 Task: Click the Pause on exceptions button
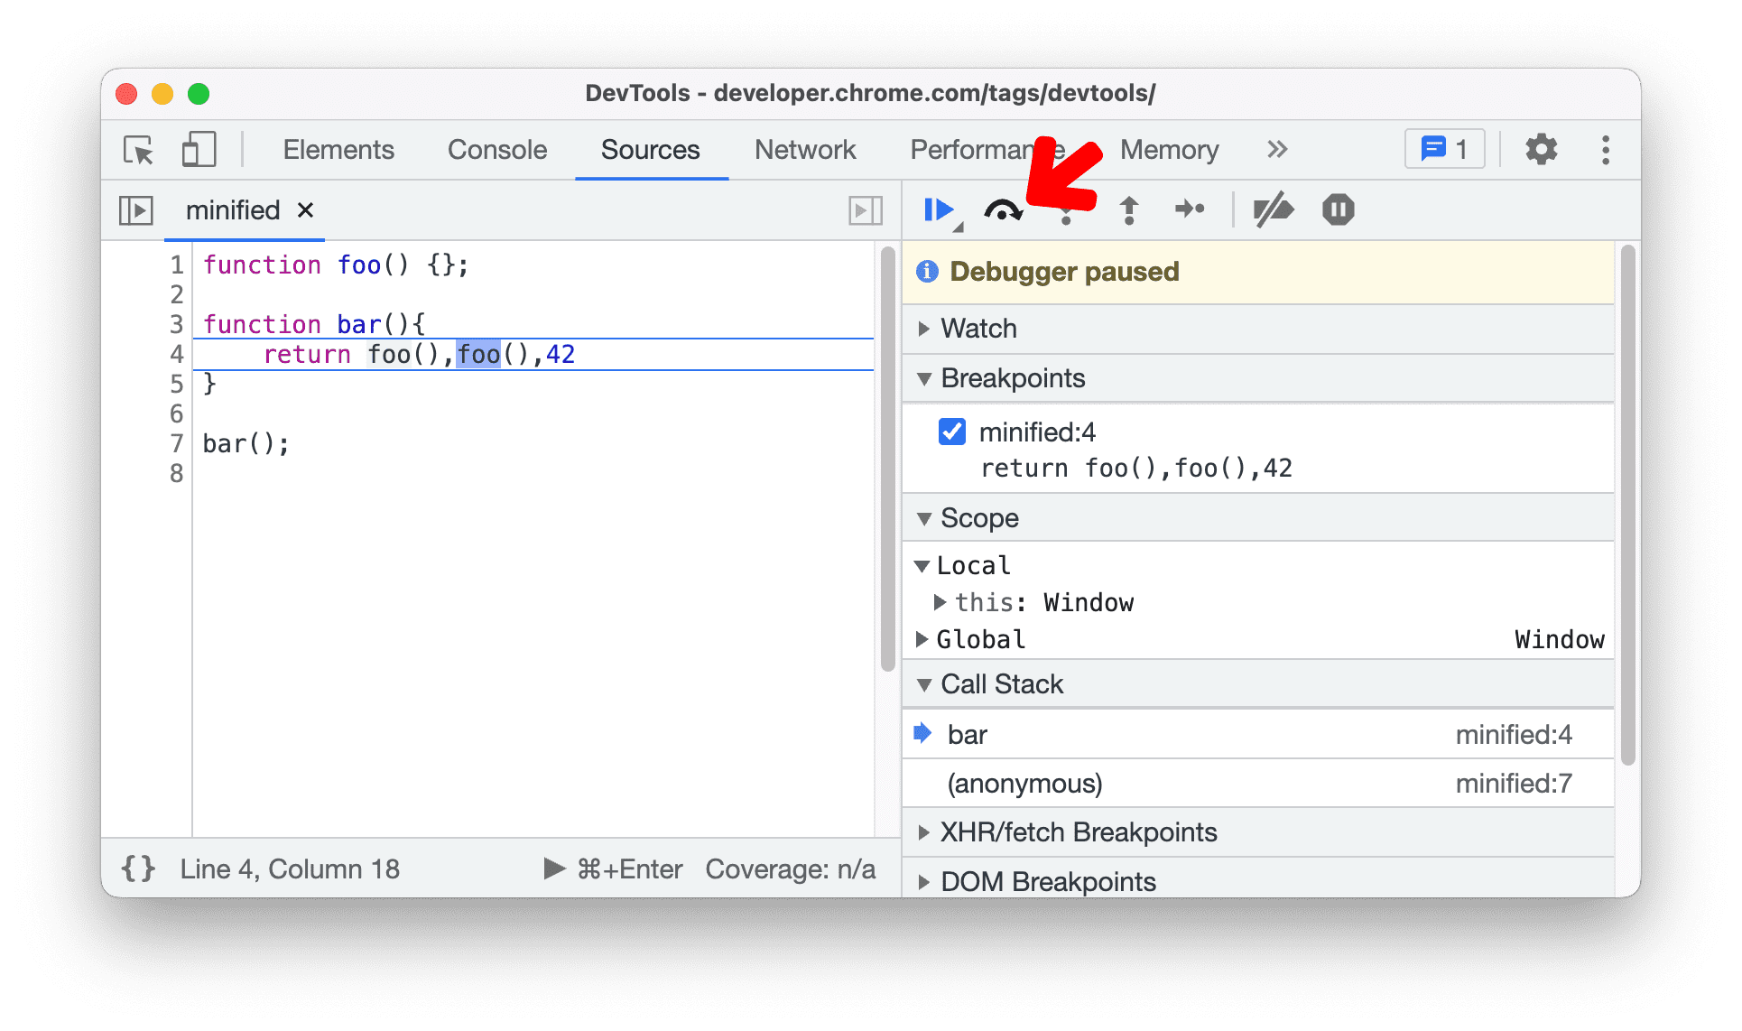pyautogui.click(x=1337, y=209)
